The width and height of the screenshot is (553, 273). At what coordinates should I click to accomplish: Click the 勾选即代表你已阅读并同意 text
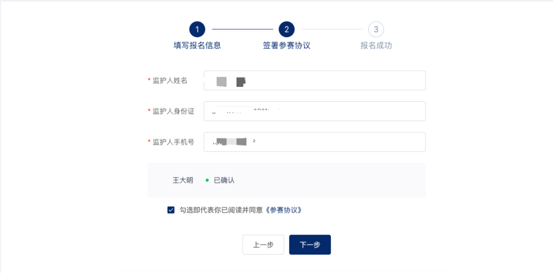pyautogui.click(x=222, y=210)
